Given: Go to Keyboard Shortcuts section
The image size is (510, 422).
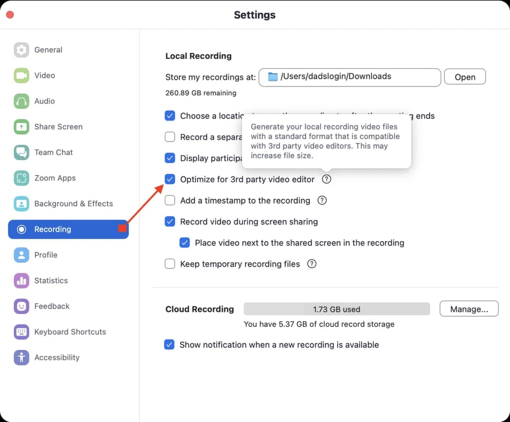Looking at the screenshot, I should (x=70, y=332).
